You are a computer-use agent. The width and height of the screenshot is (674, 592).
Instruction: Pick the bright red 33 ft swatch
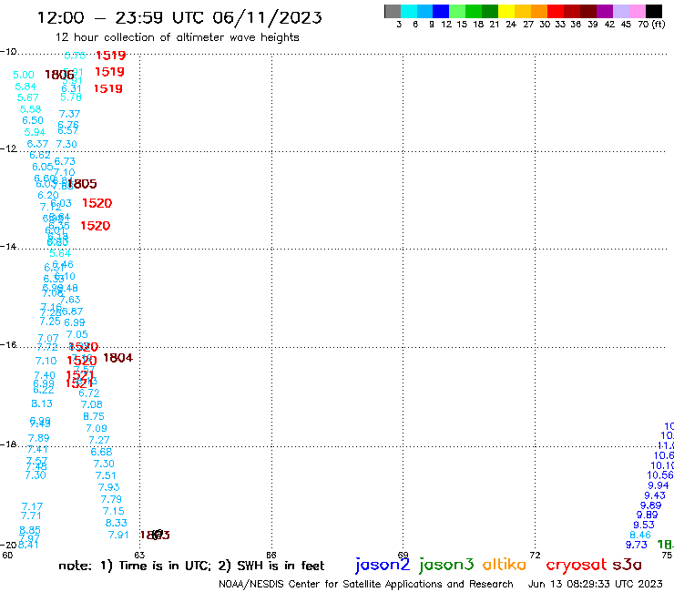click(556, 11)
